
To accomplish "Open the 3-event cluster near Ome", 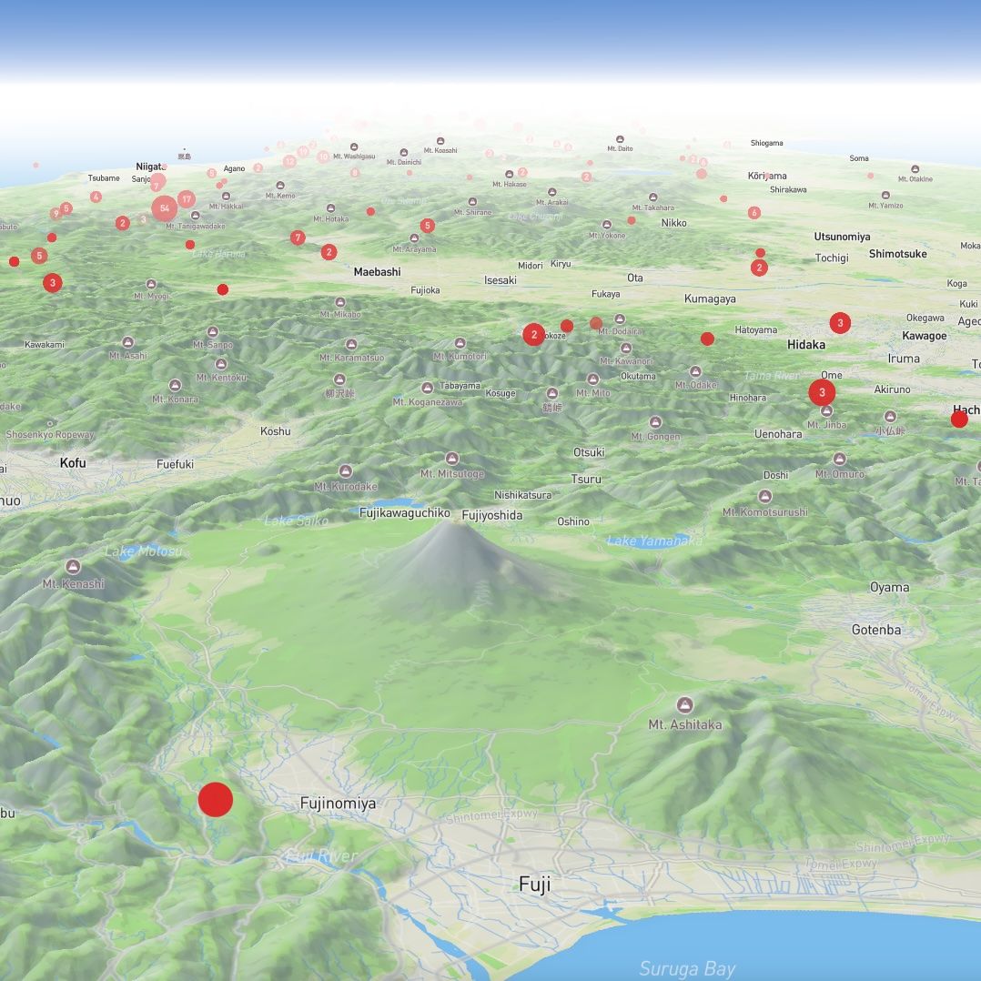I will tap(822, 392).
